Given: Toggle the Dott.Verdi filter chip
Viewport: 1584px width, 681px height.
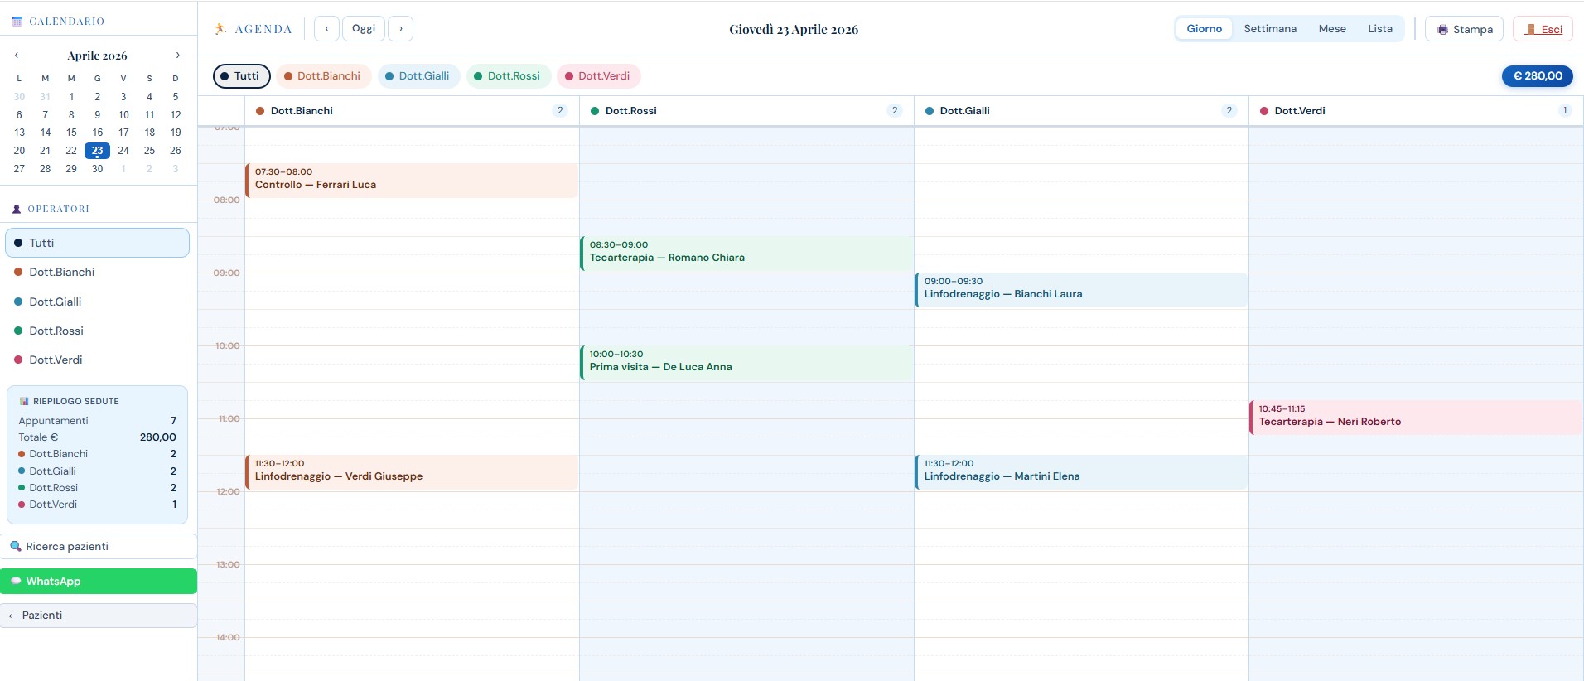Looking at the screenshot, I should pos(598,75).
